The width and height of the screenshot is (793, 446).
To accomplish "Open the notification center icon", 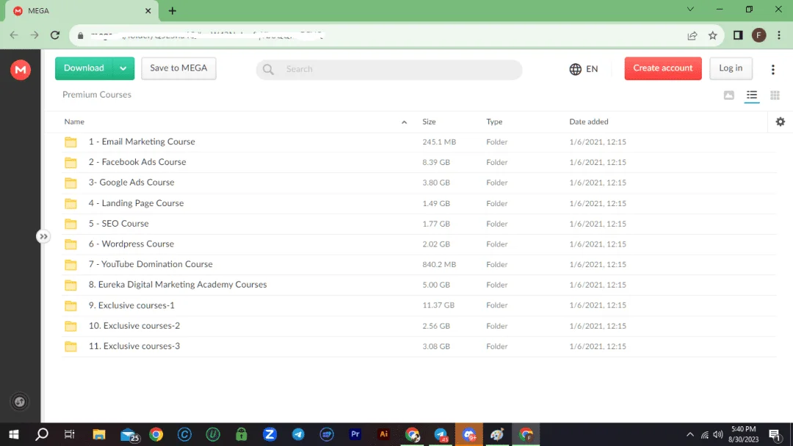I will coord(775,435).
